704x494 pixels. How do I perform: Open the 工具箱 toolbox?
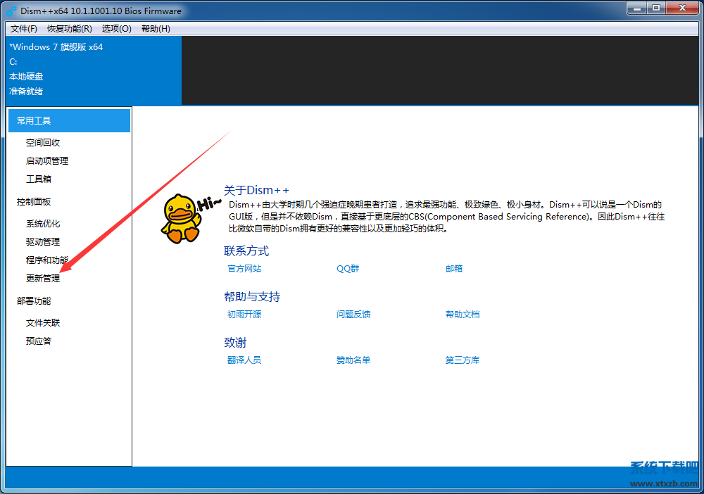pyautogui.click(x=38, y=179)
